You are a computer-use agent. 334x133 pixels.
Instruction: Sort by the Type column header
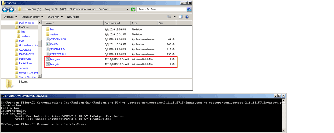144,23
